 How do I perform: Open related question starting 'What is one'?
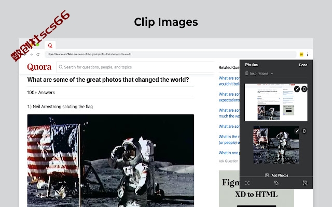click(229, 153)
